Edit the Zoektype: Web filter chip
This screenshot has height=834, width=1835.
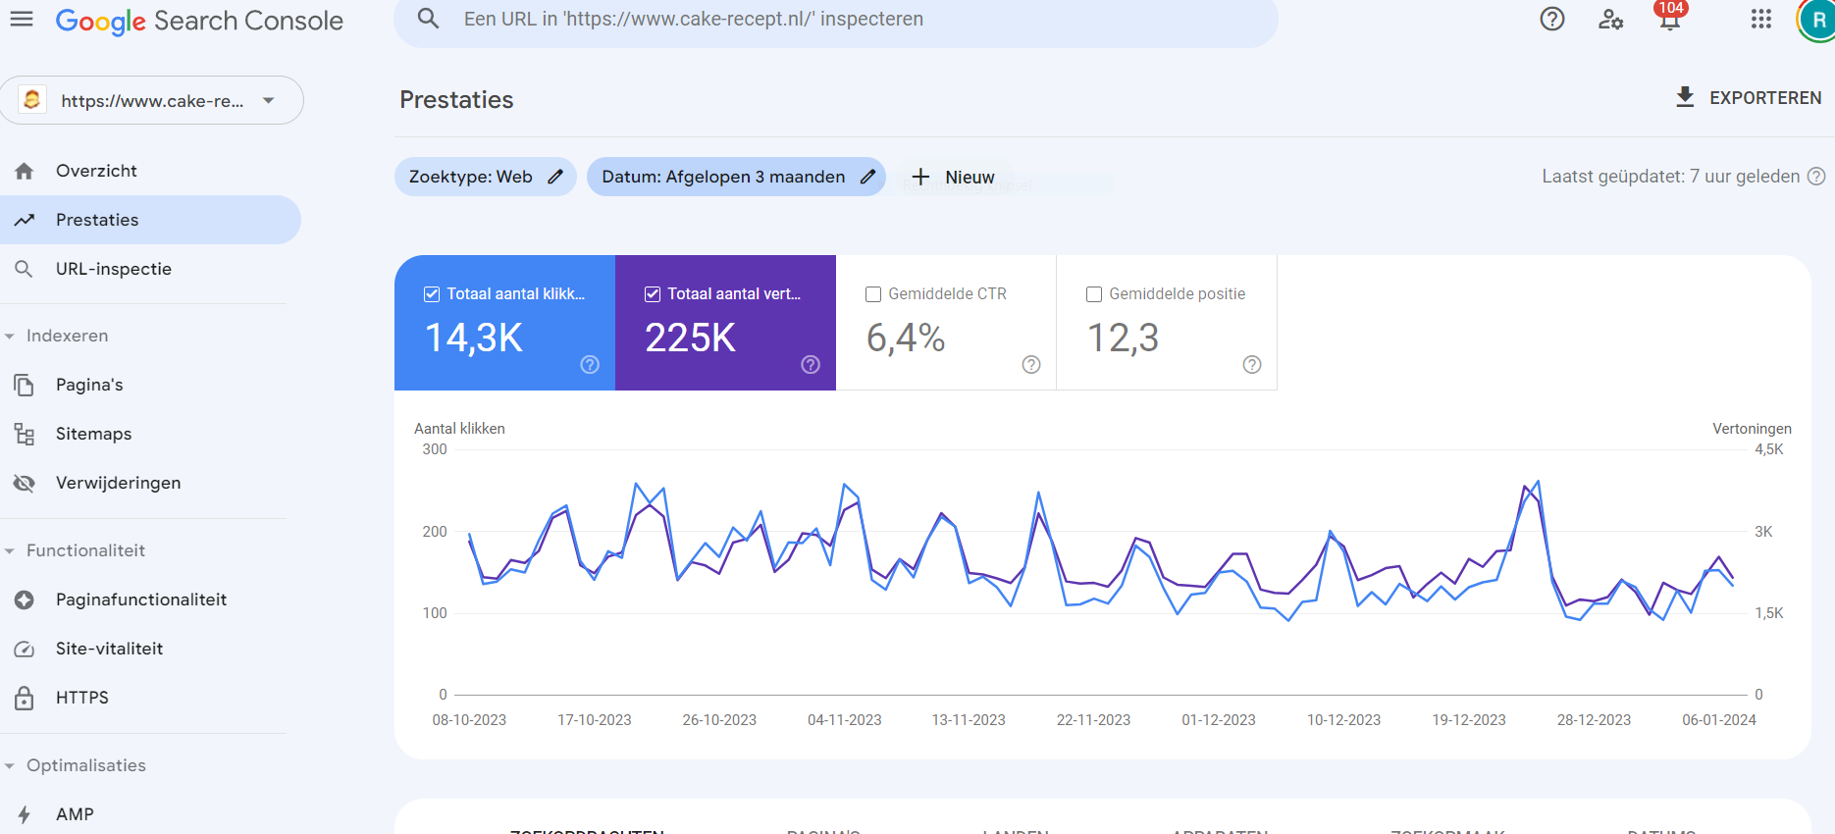(486, 177)
